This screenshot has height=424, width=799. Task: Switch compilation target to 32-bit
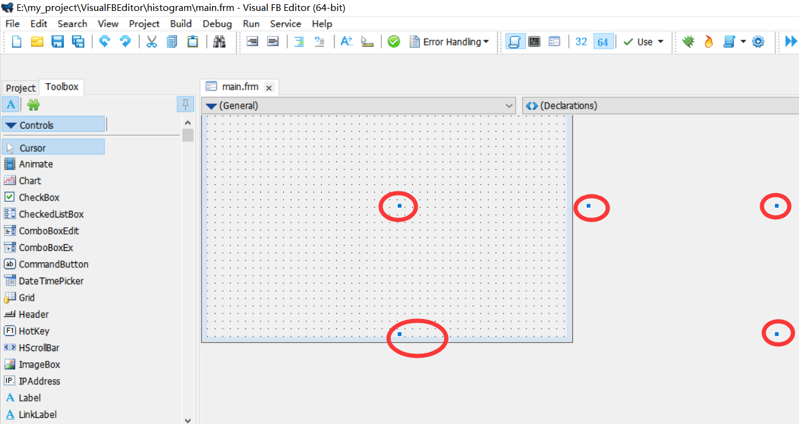tap(581, 41)
